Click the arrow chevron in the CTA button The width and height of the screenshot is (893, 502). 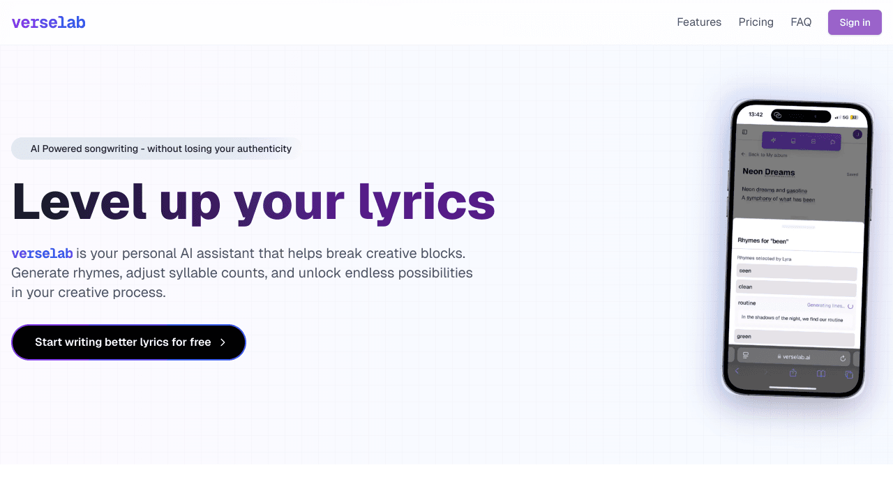pyautogui.click(x=223, y=342)
